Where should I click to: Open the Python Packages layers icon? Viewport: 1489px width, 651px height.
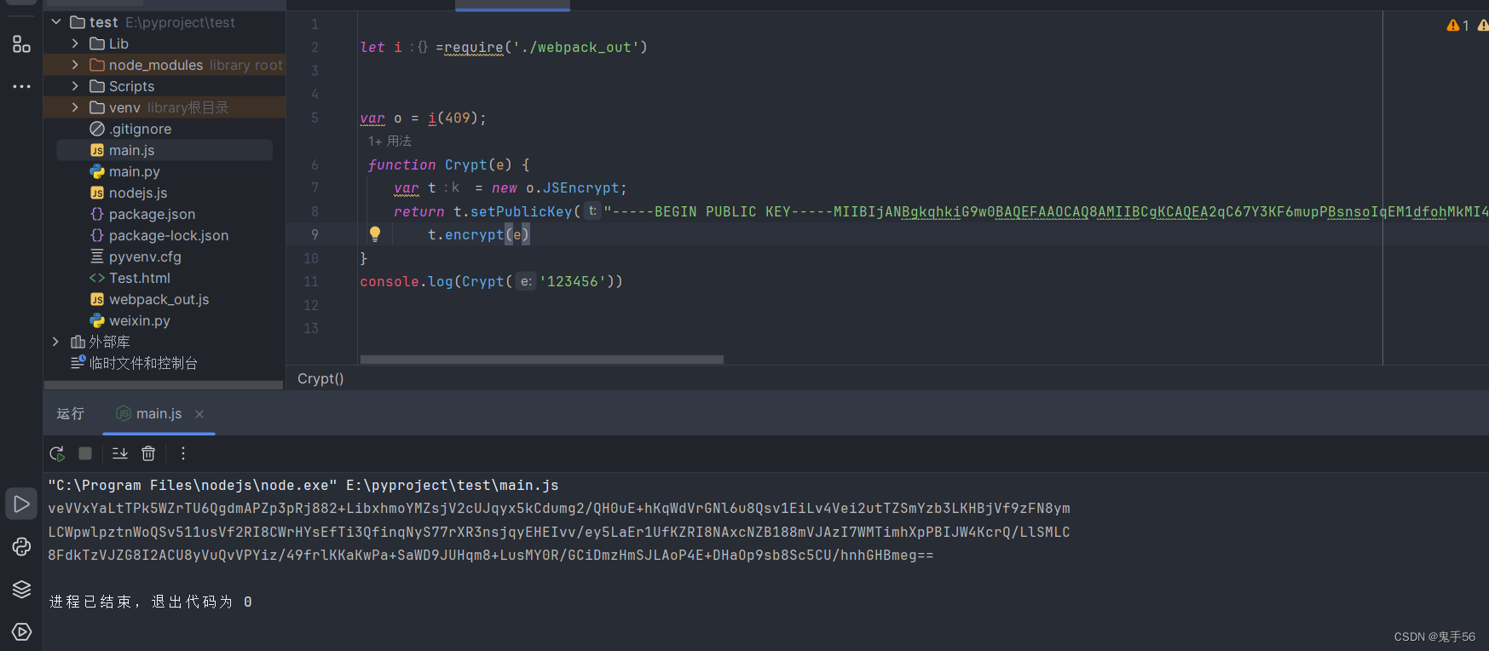(x=21, y=589)
